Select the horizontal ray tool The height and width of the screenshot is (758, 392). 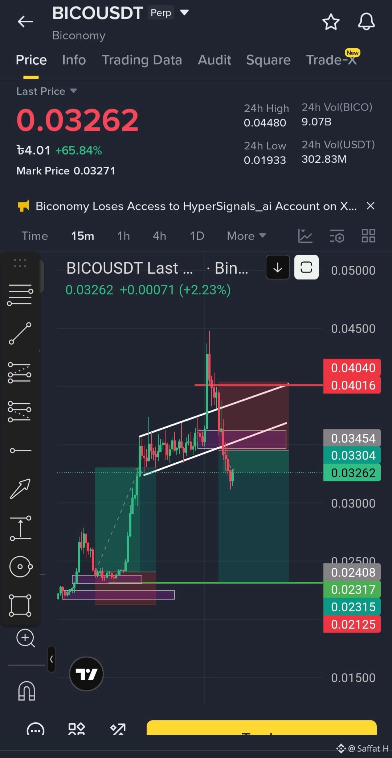pyautogui.click(x=20, y=451)
